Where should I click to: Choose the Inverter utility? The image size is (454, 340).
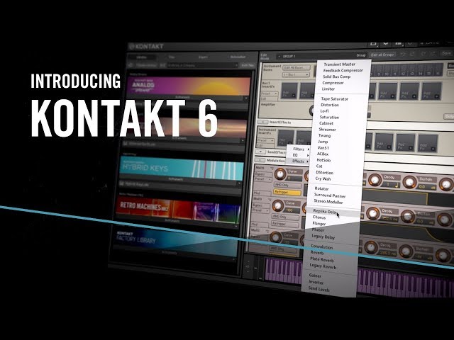tap(316, 282)
